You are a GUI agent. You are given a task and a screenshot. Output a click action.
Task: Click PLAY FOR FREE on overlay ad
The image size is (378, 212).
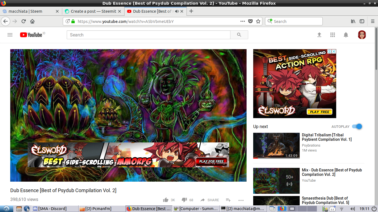coord(211,161)
